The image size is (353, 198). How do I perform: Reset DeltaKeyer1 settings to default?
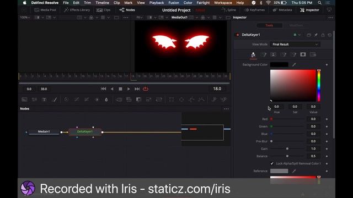point(330,35)
